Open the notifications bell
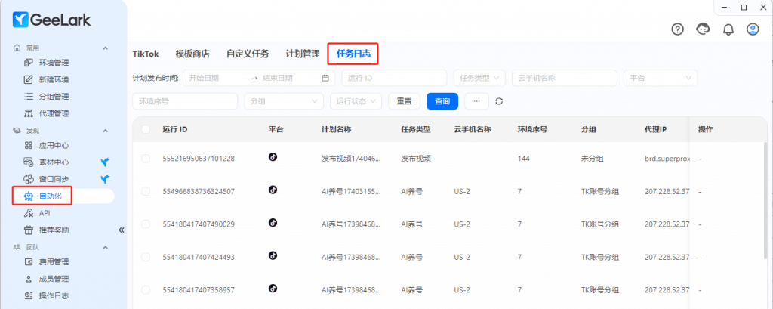 point(728,29)
